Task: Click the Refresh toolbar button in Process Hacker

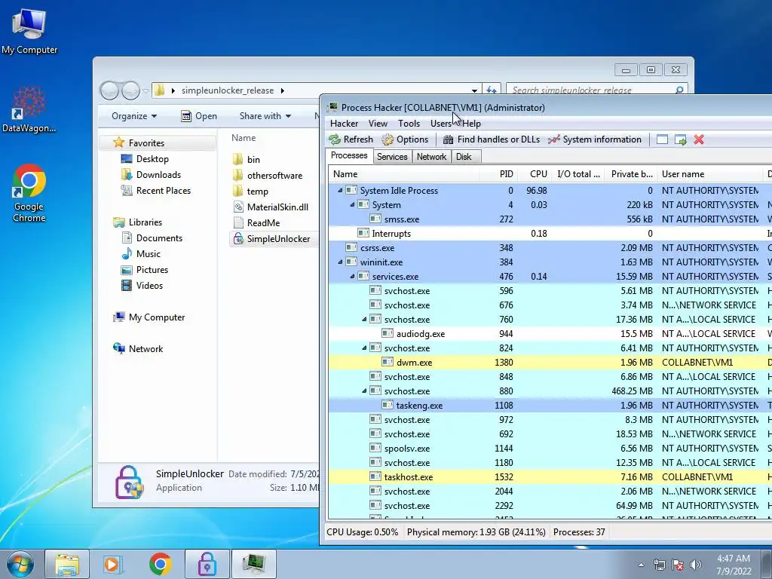Action: 351,139
